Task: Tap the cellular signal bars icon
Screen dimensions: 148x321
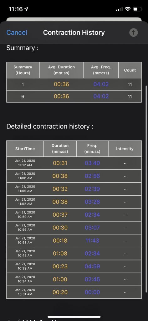Action: pos(120,9)
